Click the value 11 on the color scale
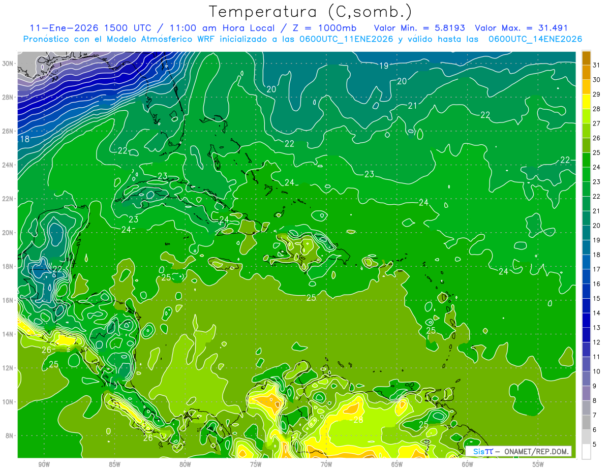The width and height of the screenshot is (610, 471). click(x=597, y=357)
